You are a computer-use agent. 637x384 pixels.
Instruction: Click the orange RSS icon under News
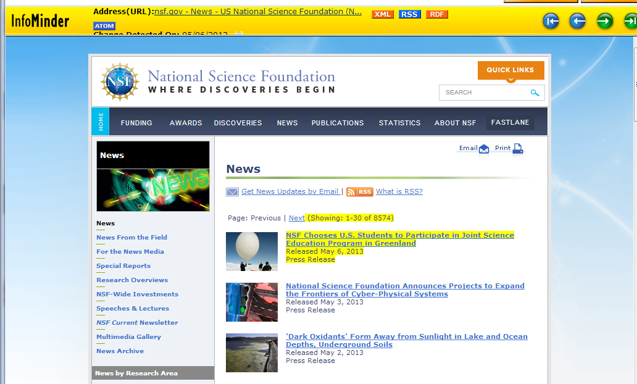click(x=360, y=192)
